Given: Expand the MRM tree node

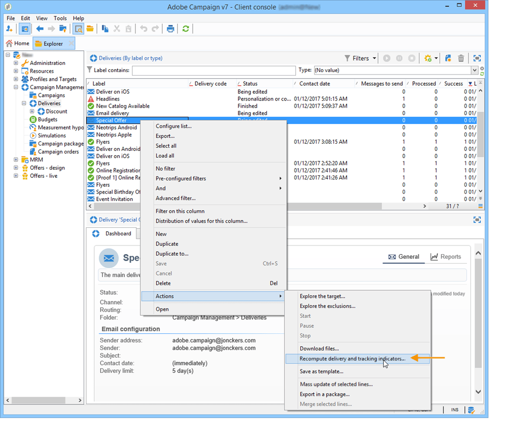Looking at the screenshot, I should click(x=15, y=160).
